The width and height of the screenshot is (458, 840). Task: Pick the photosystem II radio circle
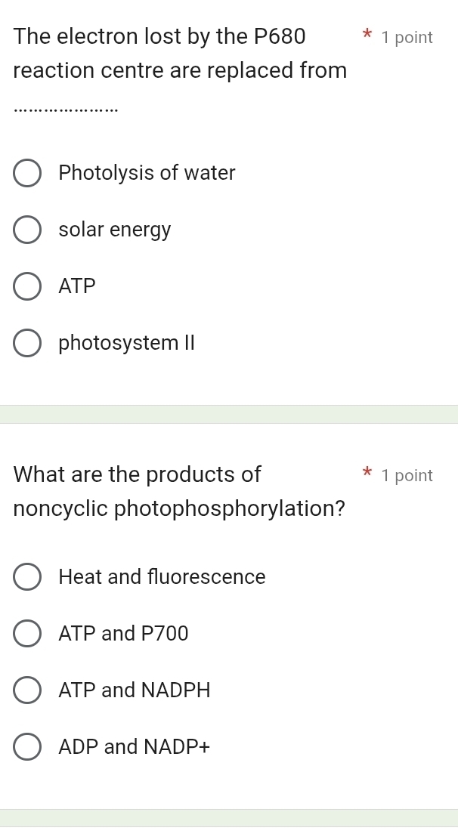coord(27,343)
